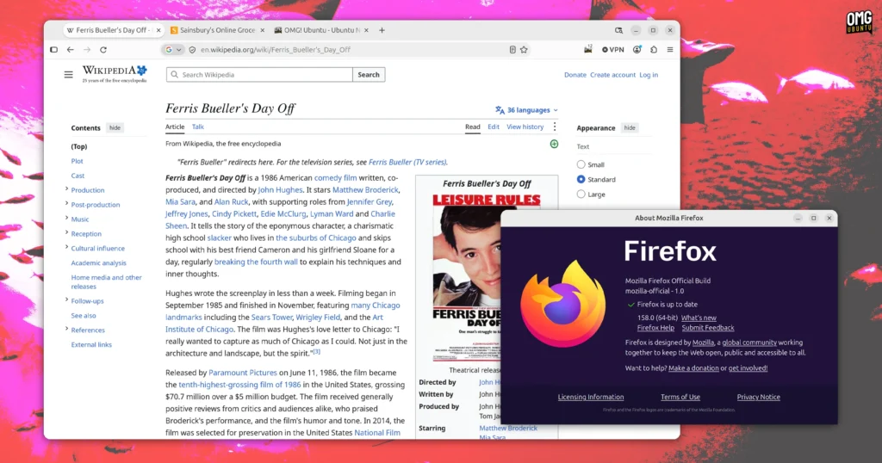Screen dimensions: 882x463
Task: Expand the References contents section
Action: tap(66, 330)
